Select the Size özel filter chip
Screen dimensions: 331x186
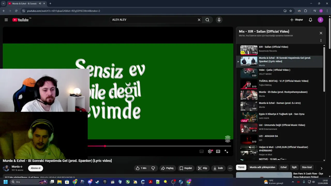(307, 167)
